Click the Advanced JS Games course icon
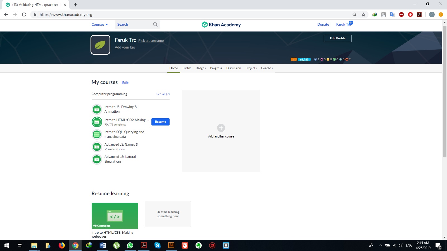447x251 pixels. pyautogui.click(x=97, y=147)
